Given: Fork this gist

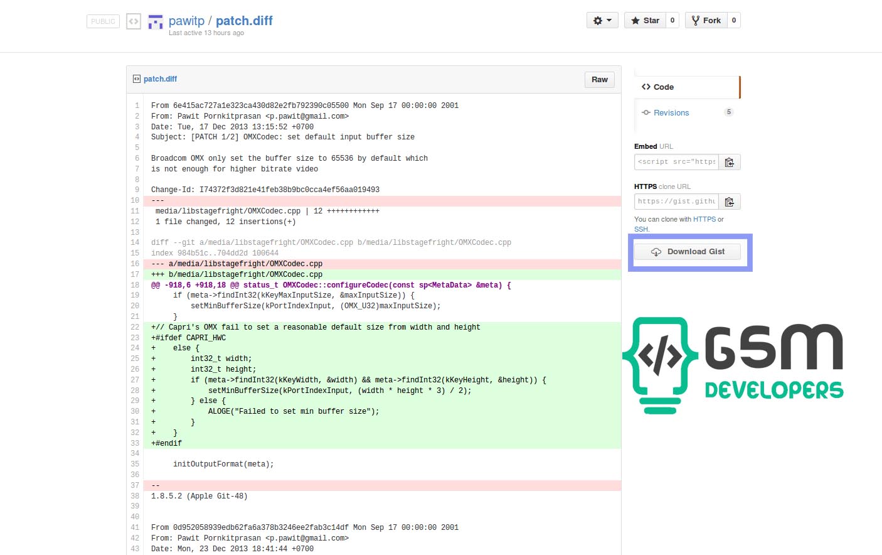Looking at the screenshot, I should pos(706,20).
